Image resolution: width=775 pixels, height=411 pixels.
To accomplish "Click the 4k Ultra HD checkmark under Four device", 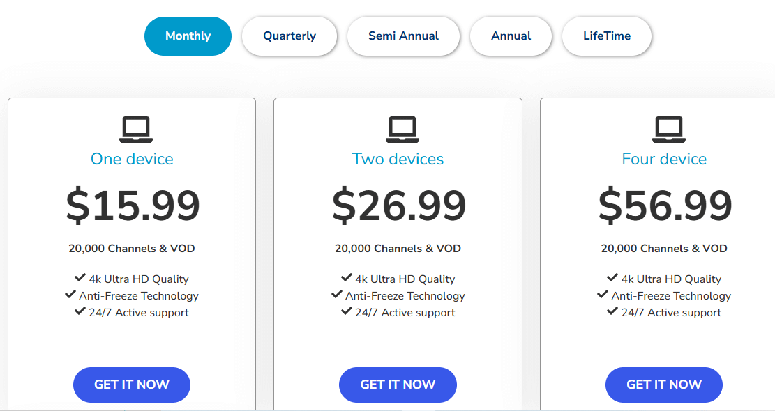I will 612,277.
